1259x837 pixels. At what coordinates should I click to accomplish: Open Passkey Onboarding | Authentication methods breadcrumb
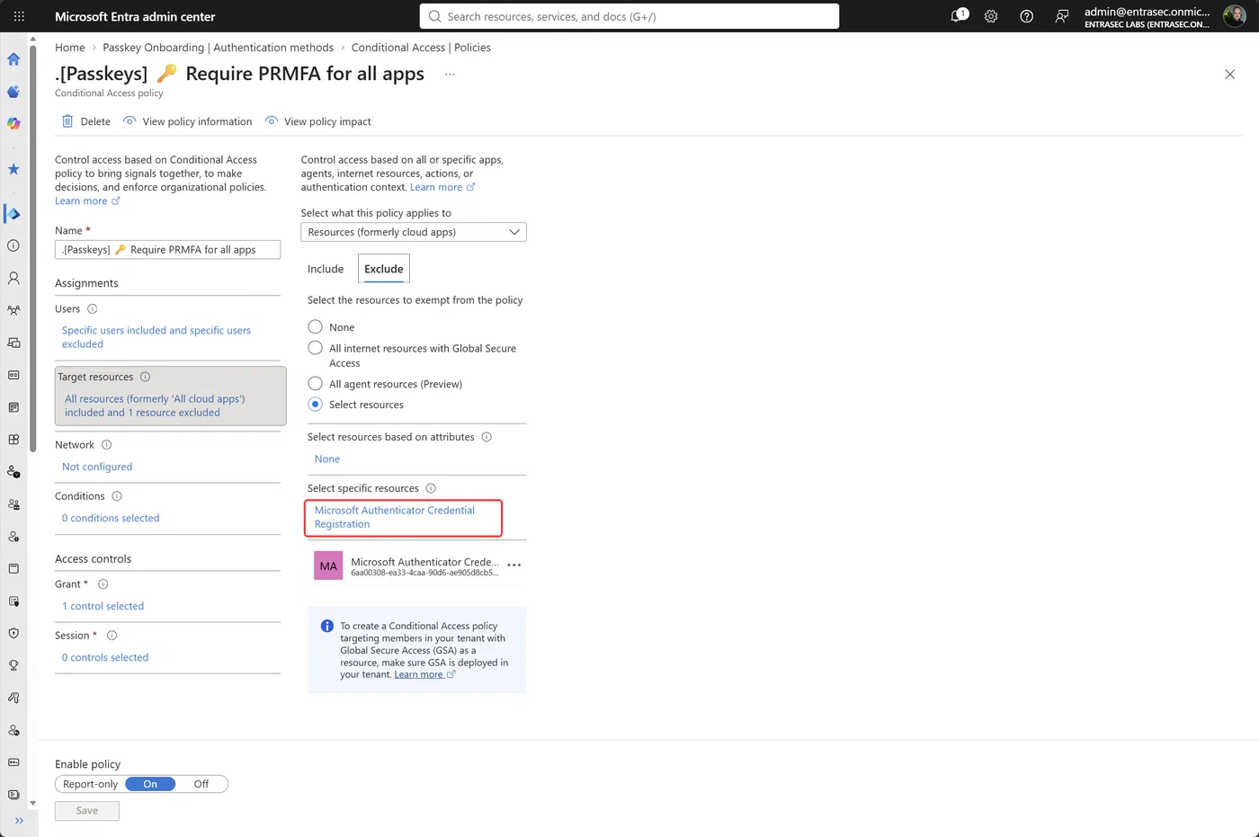click(218, 48)
